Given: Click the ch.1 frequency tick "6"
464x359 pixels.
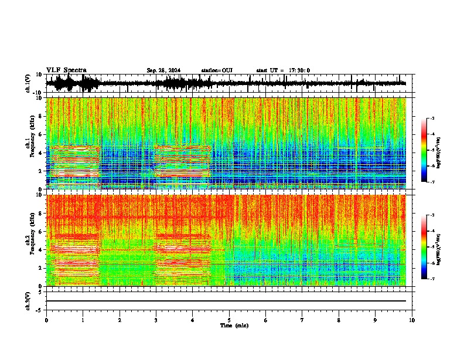Looking at the screenshot, I should pyautogui.click(x=41, y=134).
